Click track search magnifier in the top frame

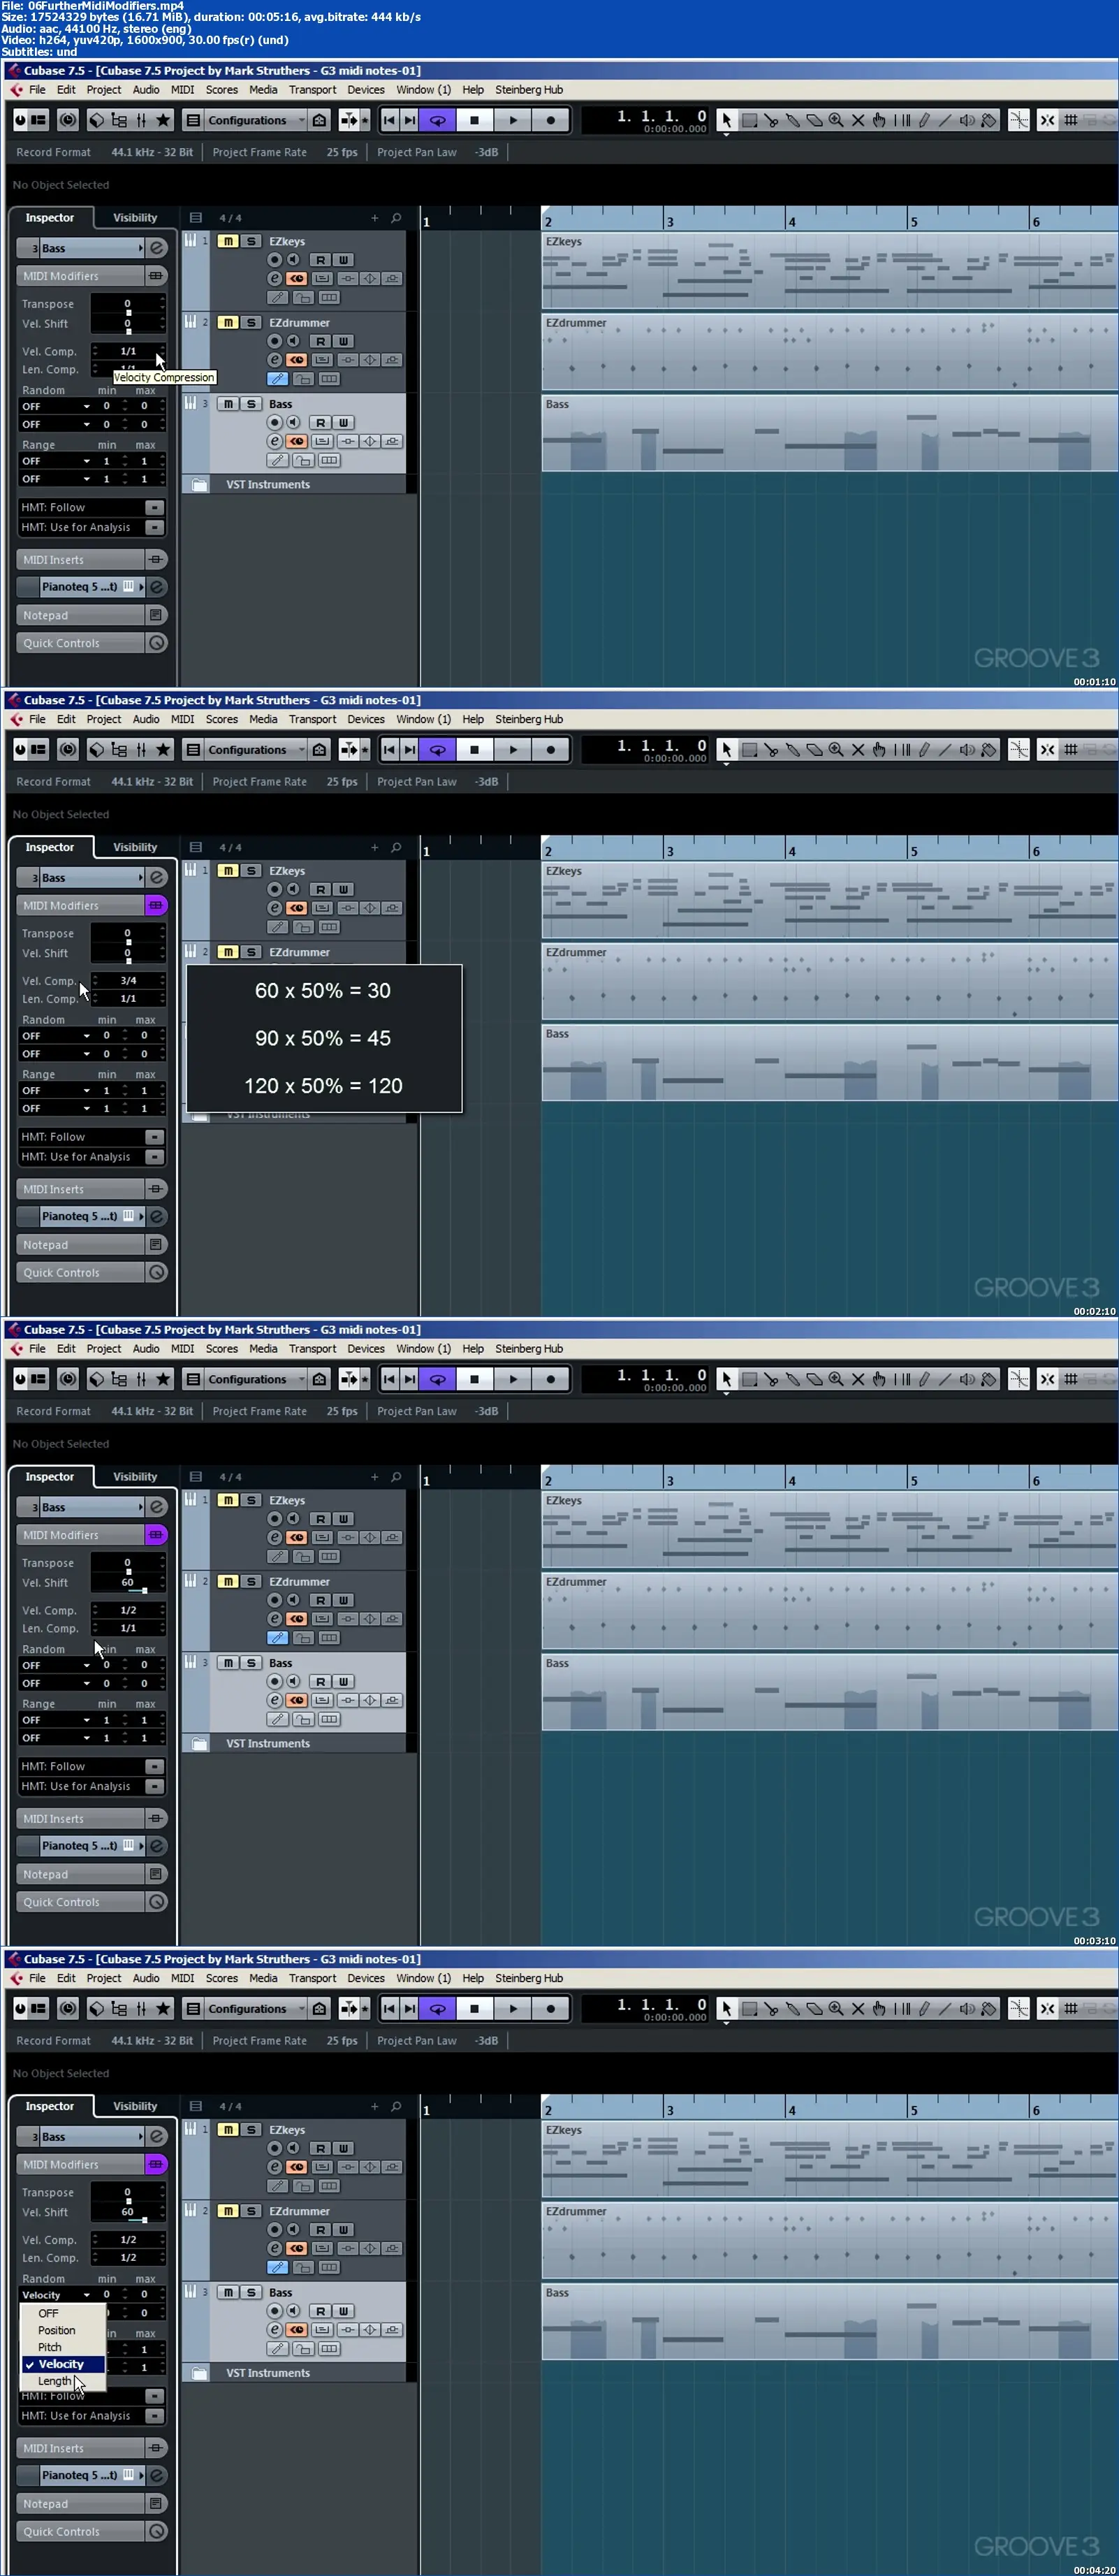396,218
